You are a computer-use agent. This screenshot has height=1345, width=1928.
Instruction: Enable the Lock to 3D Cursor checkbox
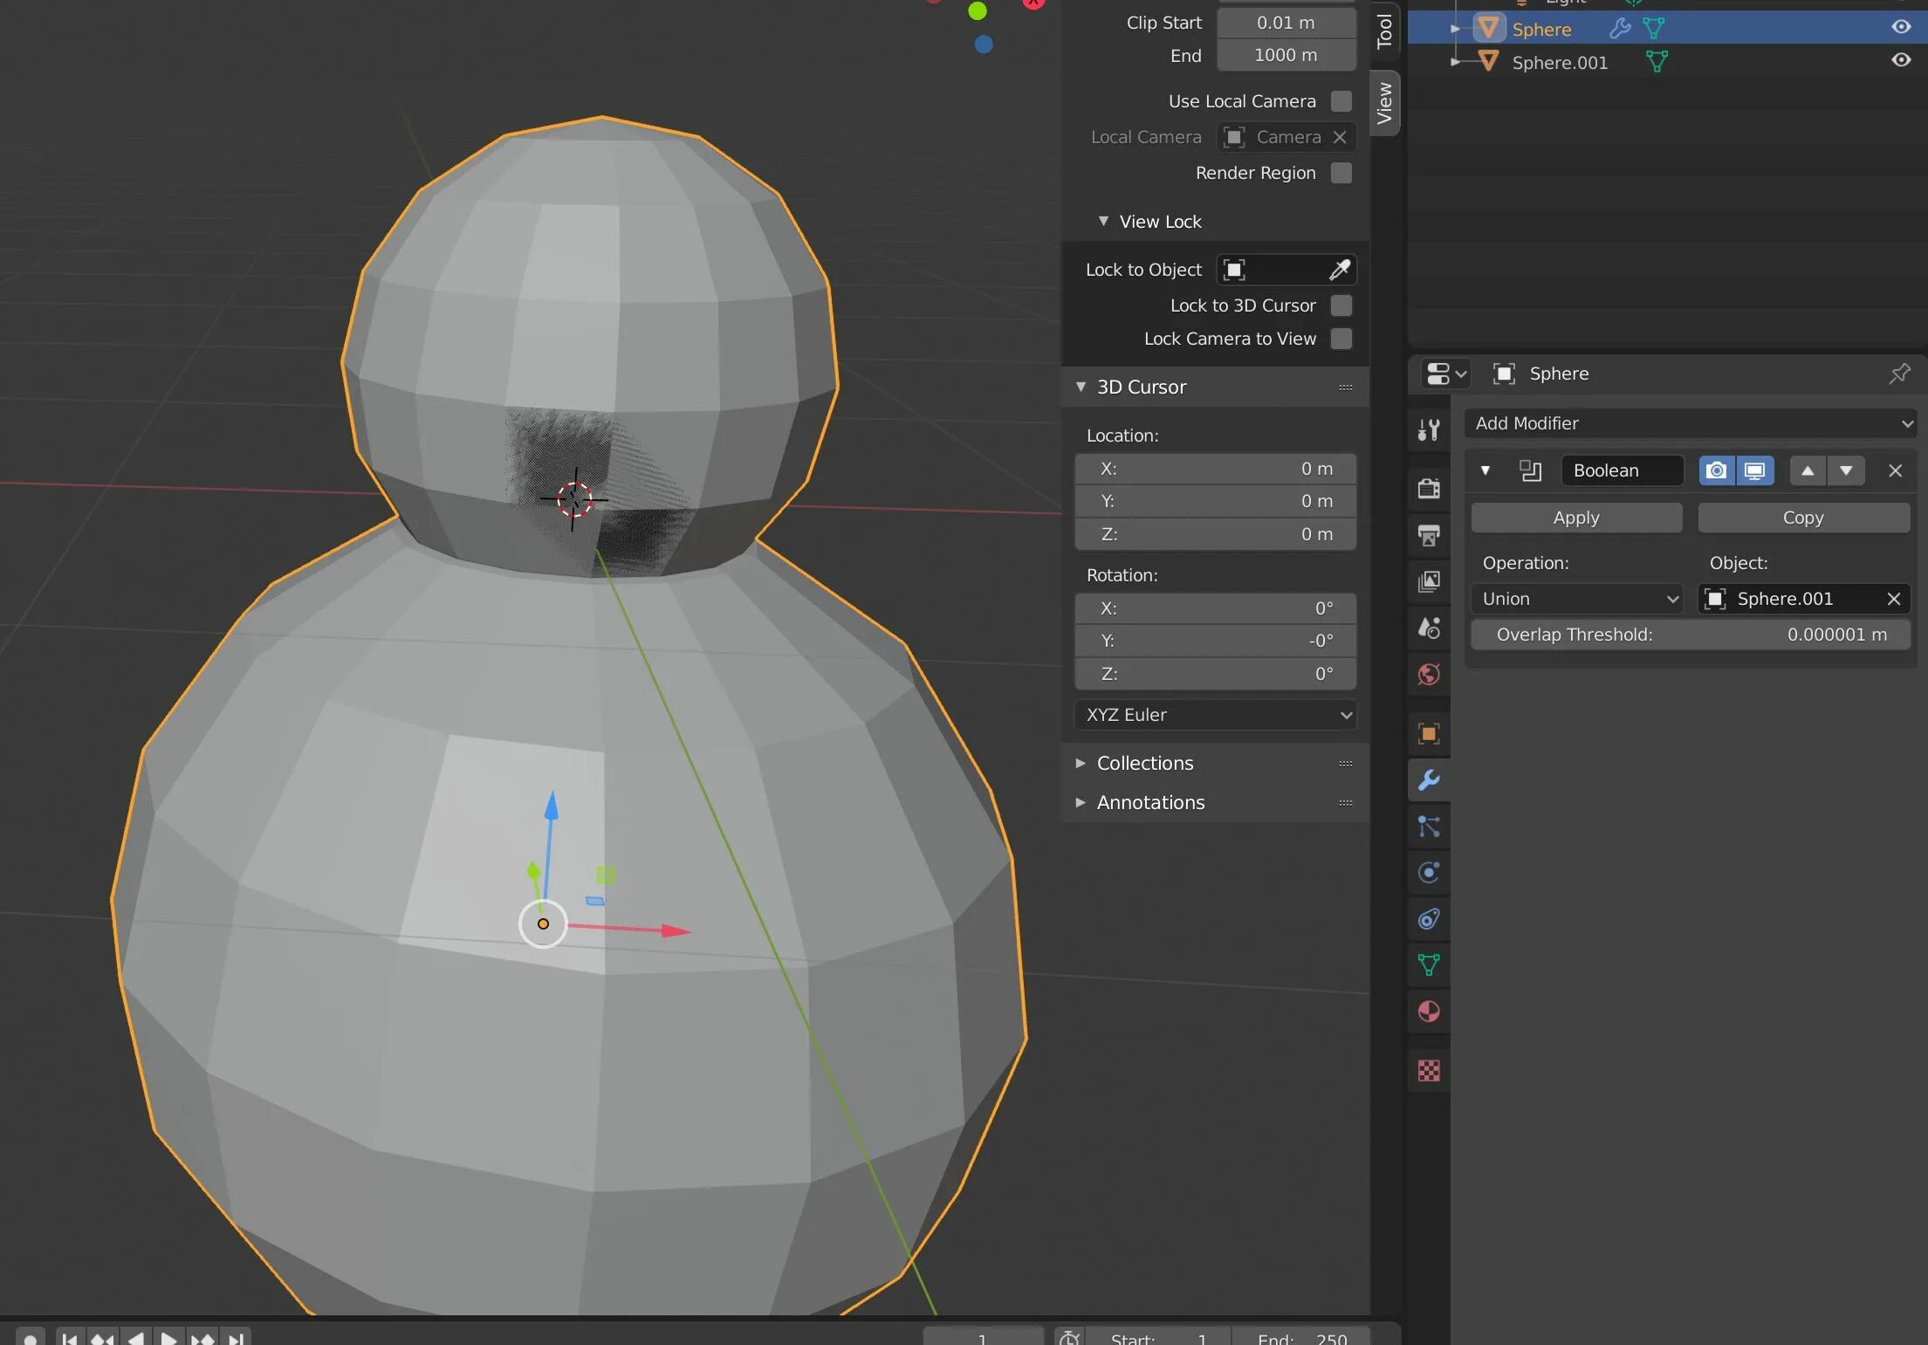pyautogui.click(x=1341, y=305)
